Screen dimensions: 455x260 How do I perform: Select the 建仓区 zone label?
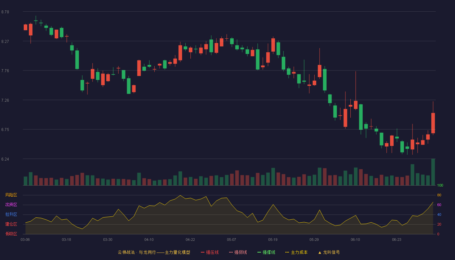tap(11, 224)
